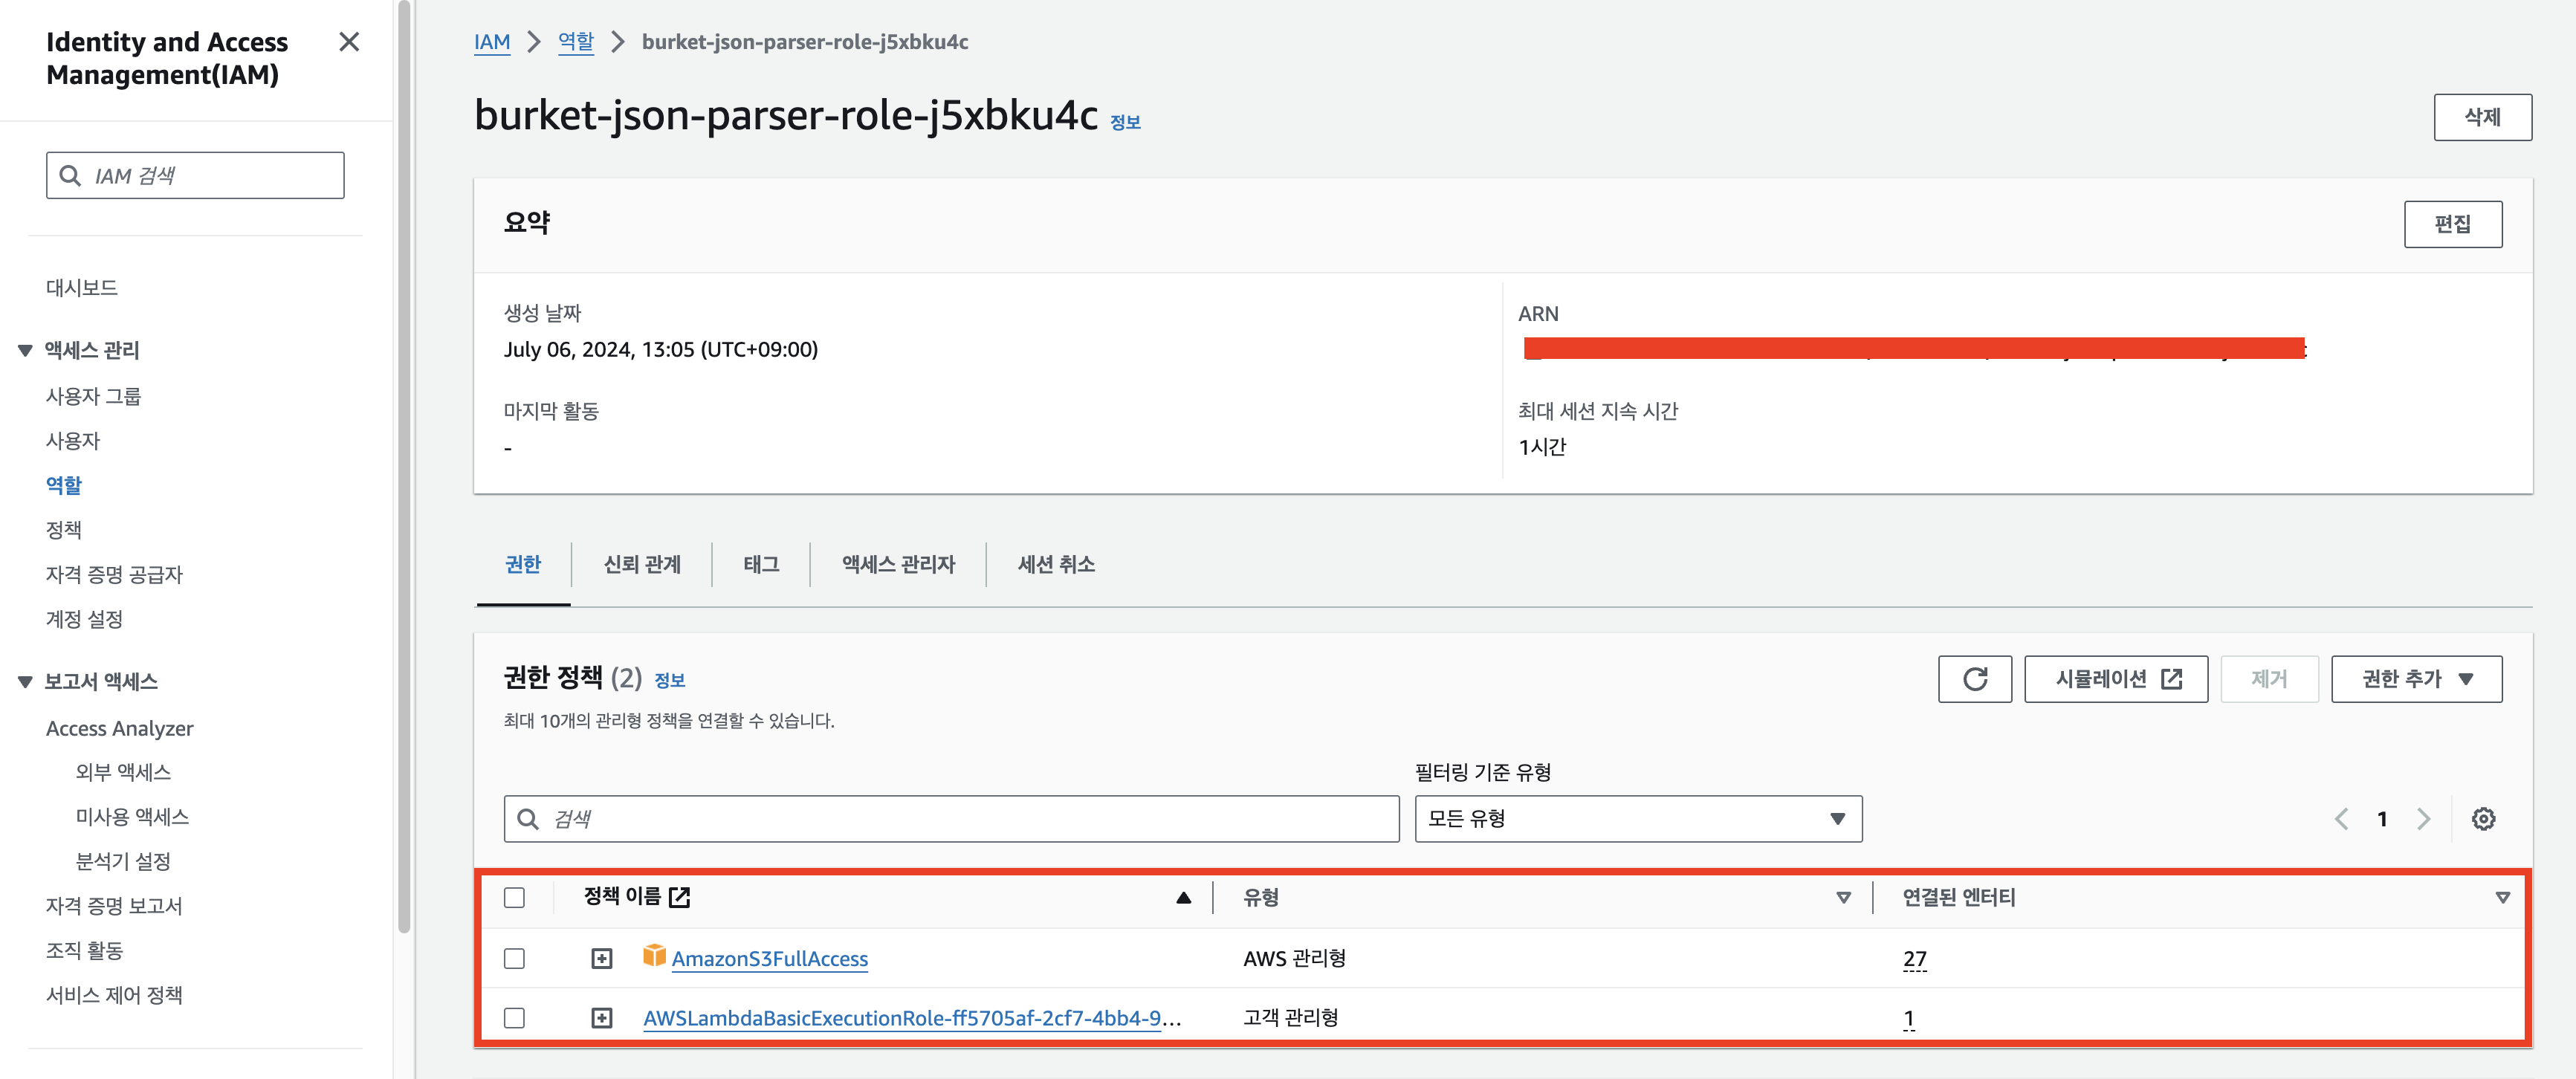Expand AWSLambdaBasicExecutionRole policy plus icon

[601, 1018]
